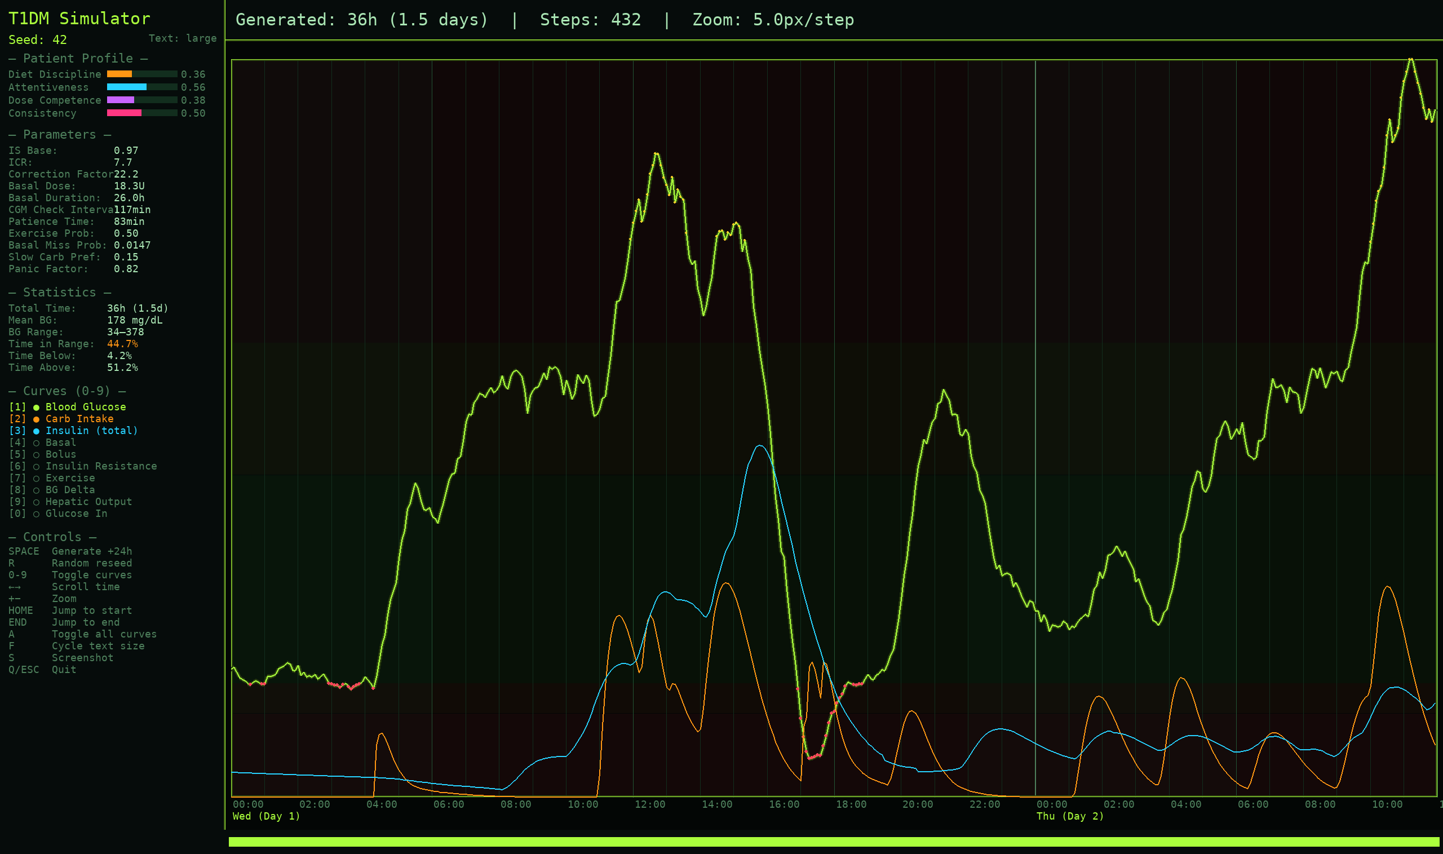Click 'SPACE Generate +24h' control line

70,551
